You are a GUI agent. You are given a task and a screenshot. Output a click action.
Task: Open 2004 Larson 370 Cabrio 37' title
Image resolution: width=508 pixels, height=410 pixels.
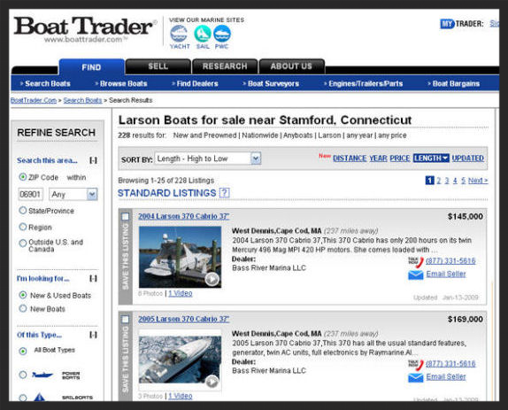tap(184, 216)
